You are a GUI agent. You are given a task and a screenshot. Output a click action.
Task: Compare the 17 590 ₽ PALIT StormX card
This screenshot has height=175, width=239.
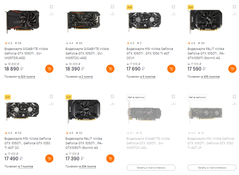tap(234, 14)
